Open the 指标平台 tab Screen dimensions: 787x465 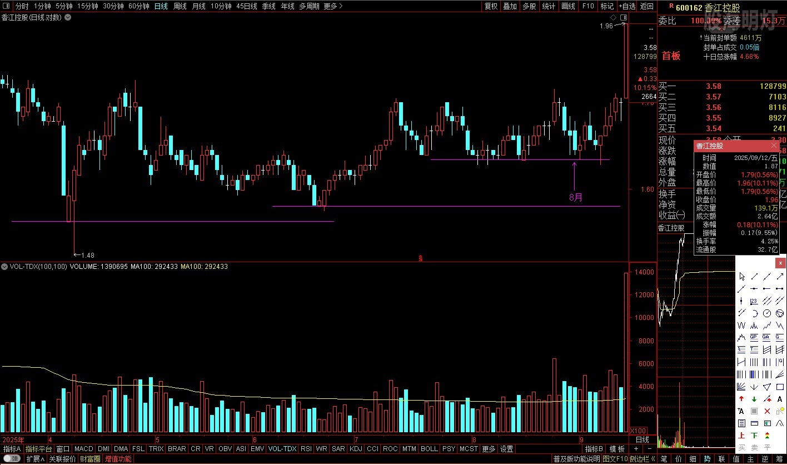(x=38, y=449)
